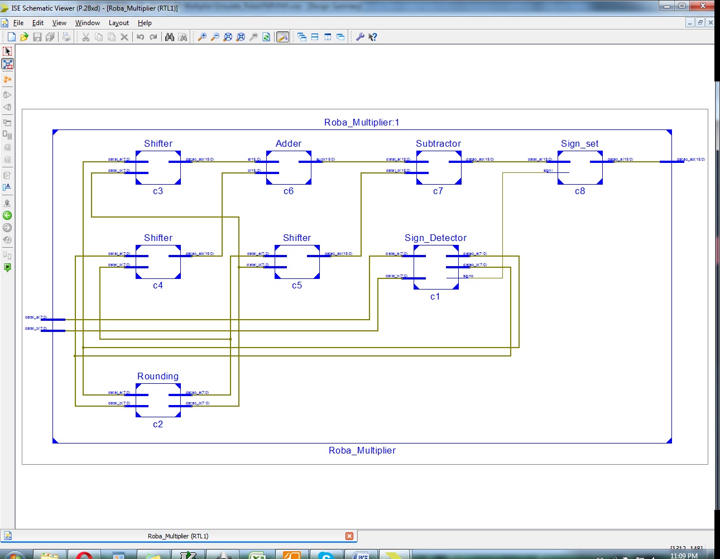Click the green back-trace arrow in sidebar
The image size is (720, 559).
coord(7,215)
